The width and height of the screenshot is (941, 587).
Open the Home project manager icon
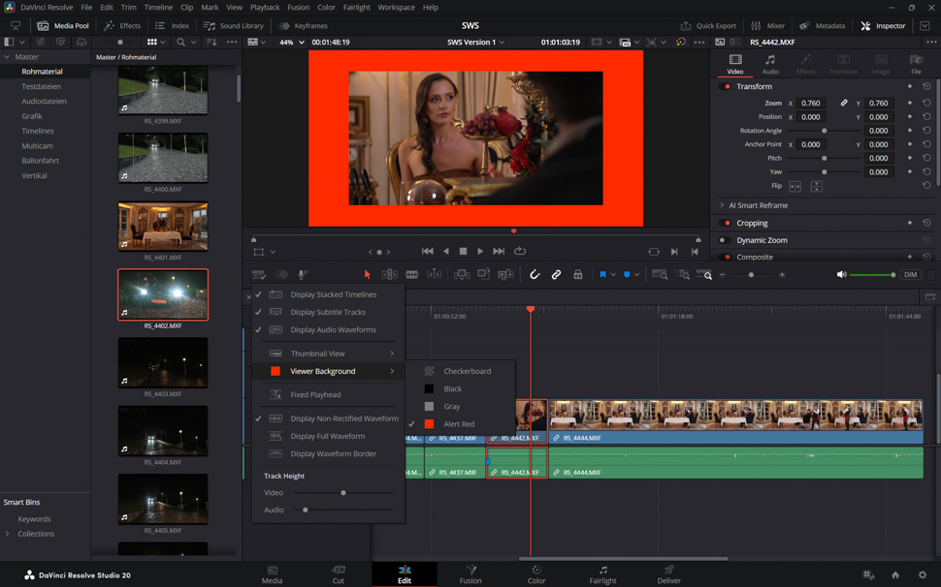895,575
